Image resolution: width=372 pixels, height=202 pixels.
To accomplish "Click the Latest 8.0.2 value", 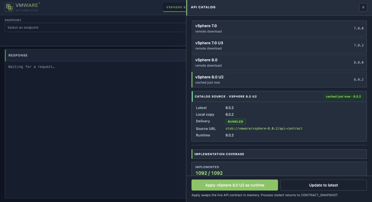I will (230, 108).
